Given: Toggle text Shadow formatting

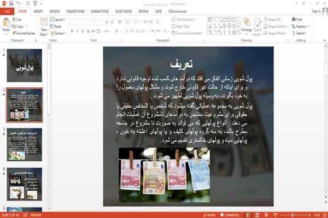Looking at the screenshot, I should (88, 31).
